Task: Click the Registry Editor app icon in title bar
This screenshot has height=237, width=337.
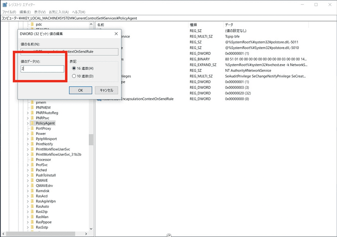Action: tap(5, 4)
